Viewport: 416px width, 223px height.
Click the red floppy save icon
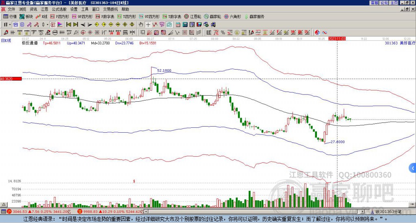coord(199,24)
